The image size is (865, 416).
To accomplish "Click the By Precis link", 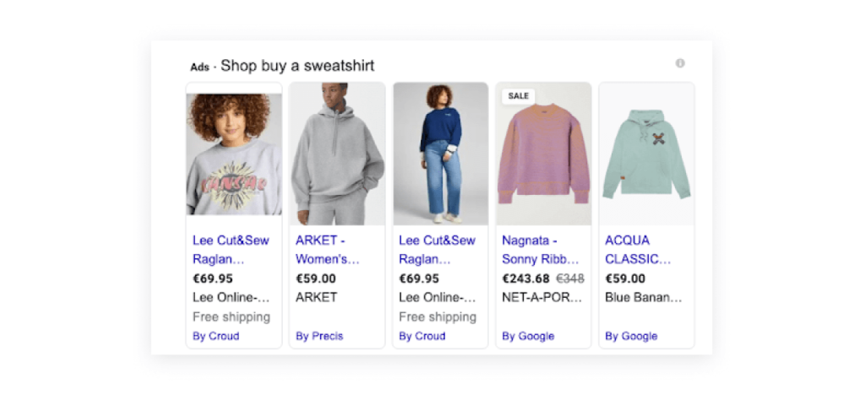I will (x=319, y=336).
